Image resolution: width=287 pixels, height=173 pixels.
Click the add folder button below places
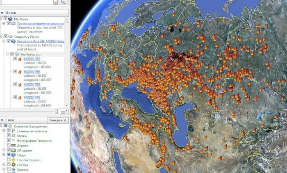pos(63,111)
